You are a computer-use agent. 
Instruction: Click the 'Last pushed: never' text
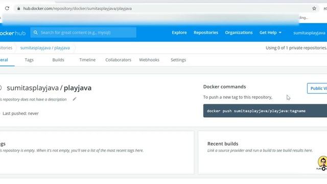(x=20, y=113)
